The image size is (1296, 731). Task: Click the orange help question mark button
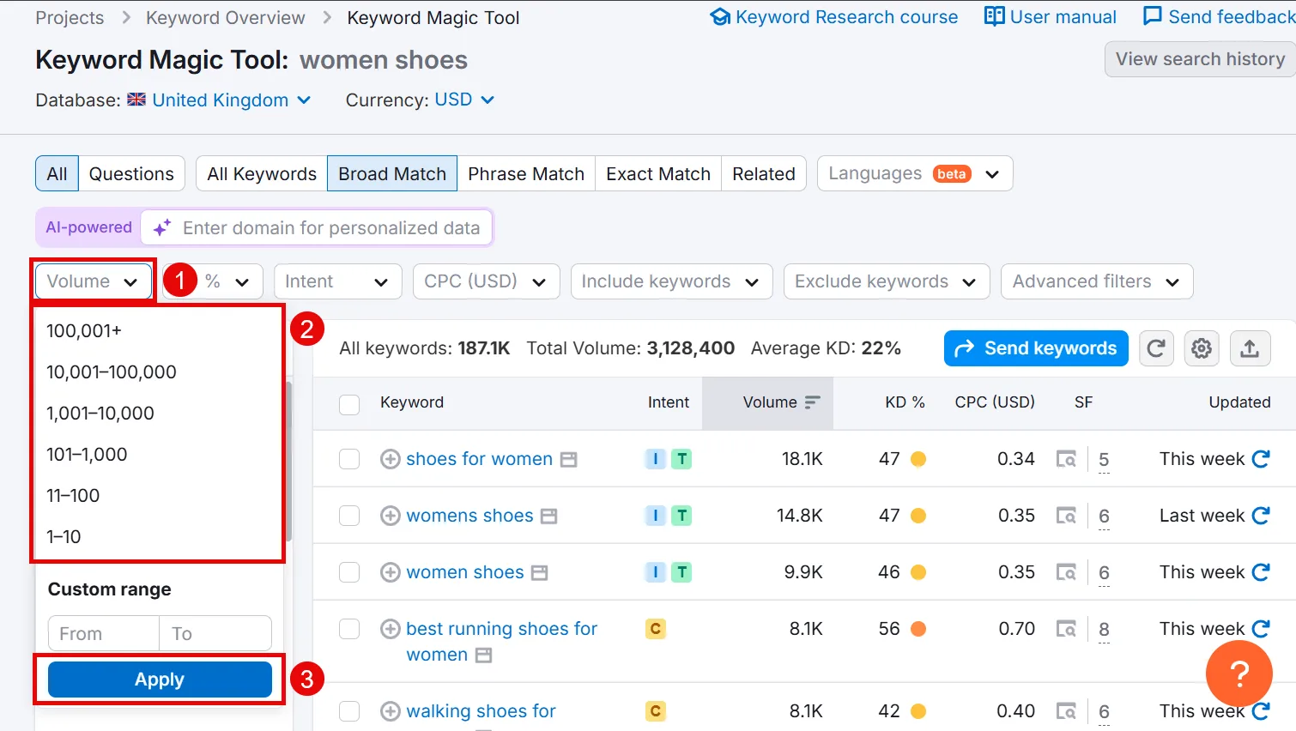pyautogui.click(x=1239, y=674)
